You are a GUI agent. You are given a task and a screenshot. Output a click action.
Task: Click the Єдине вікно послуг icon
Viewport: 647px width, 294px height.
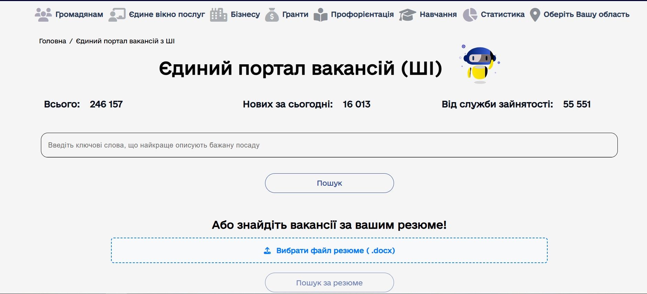(x=117, y=14)
